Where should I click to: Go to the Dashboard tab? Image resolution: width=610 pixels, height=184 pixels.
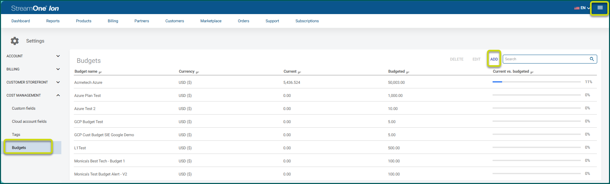point(21,21)
